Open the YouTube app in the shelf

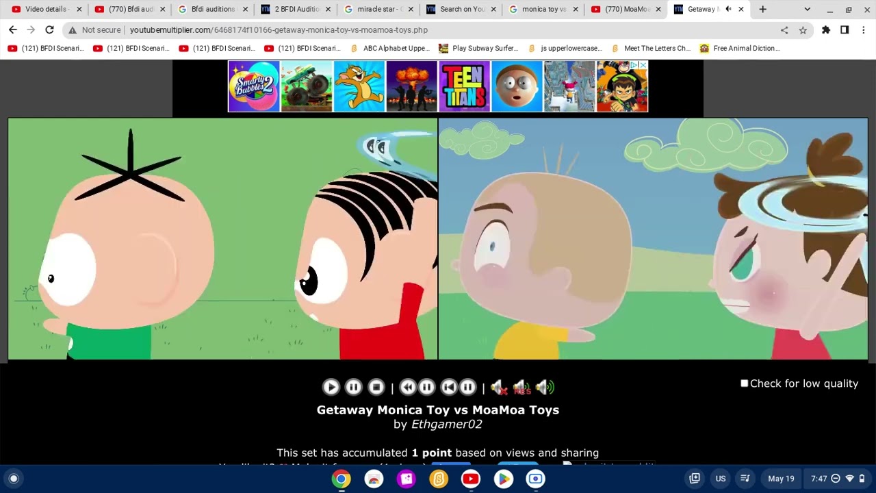point(471,479)
